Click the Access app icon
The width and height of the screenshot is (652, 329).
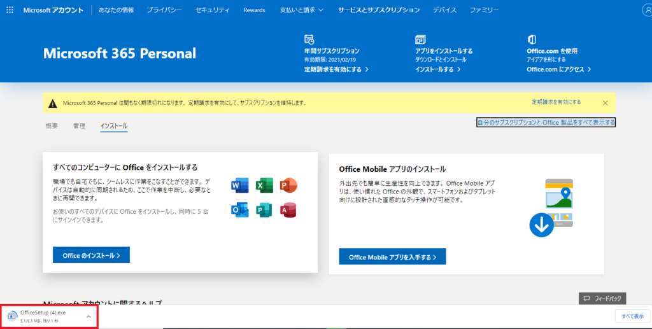pos(288,210)
